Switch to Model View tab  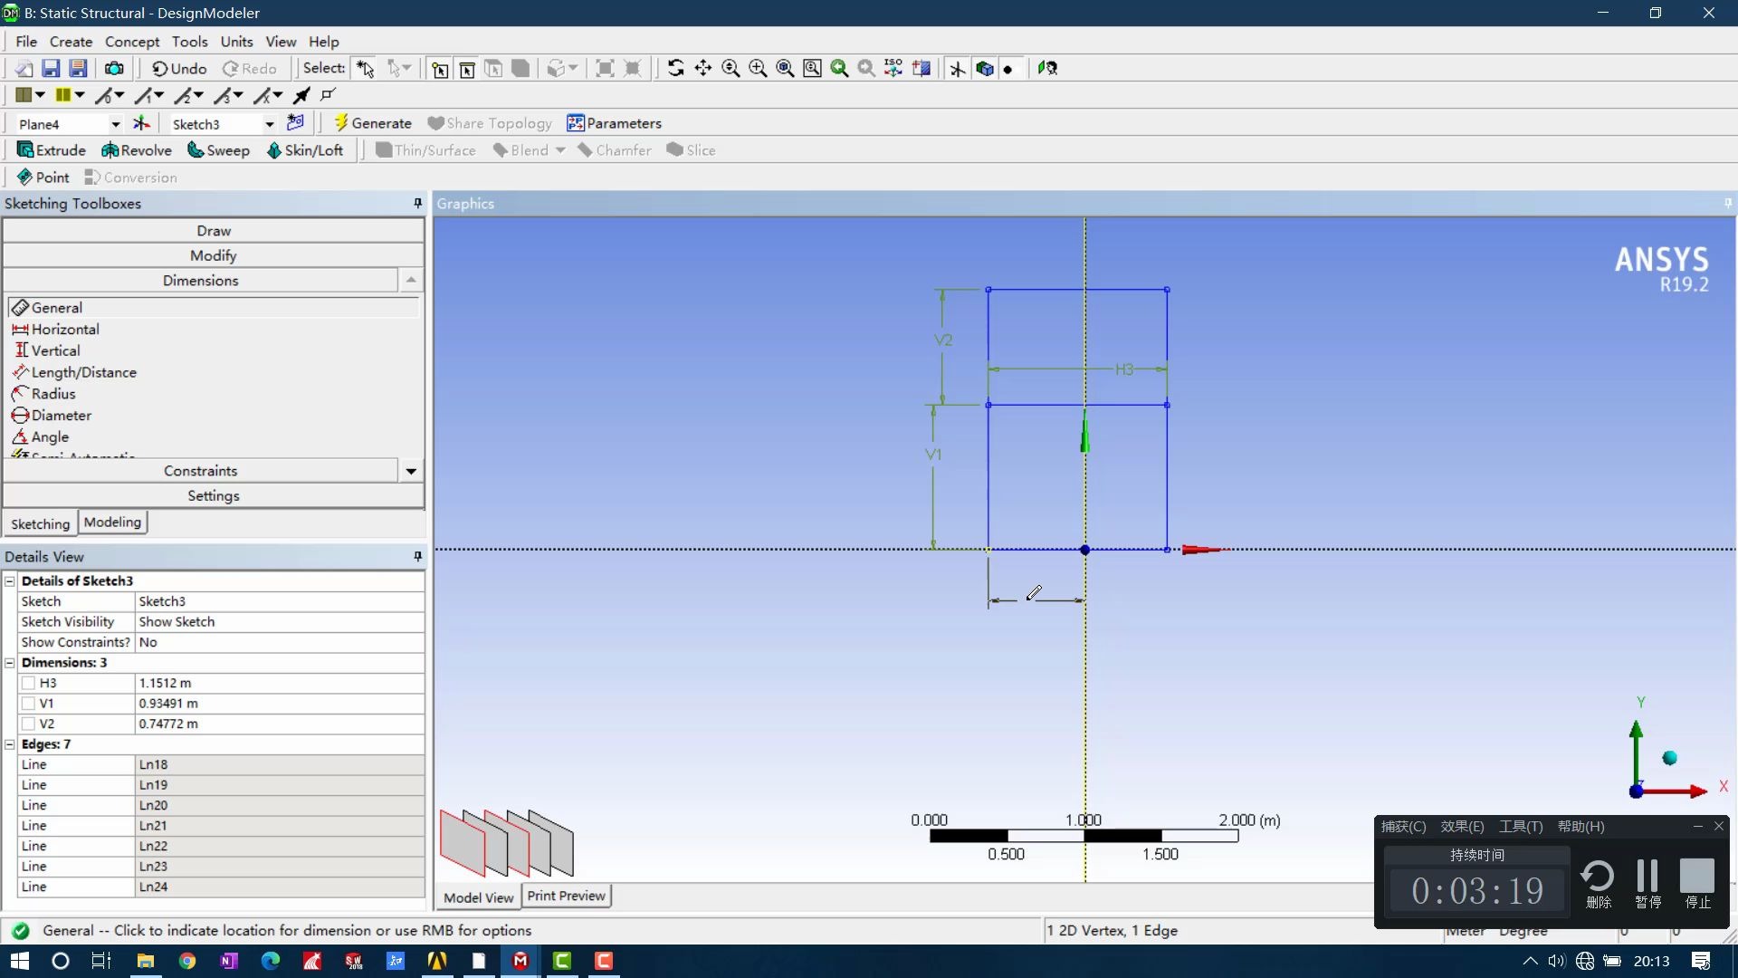point(478,896)
